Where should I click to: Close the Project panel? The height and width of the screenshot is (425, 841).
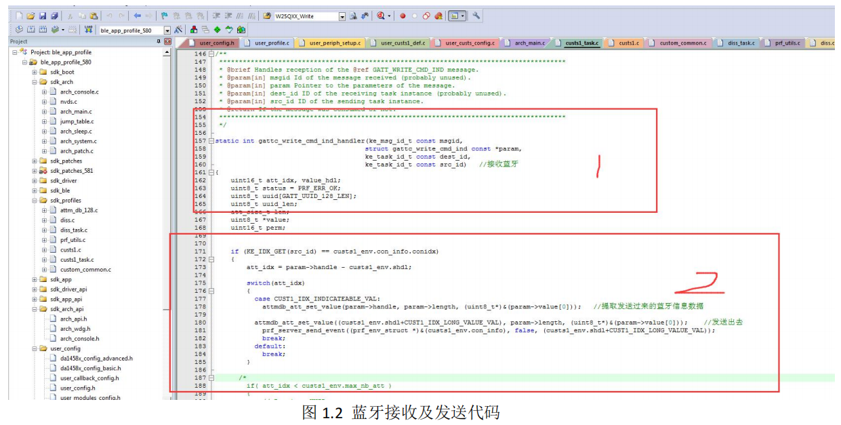pos(167,42)
